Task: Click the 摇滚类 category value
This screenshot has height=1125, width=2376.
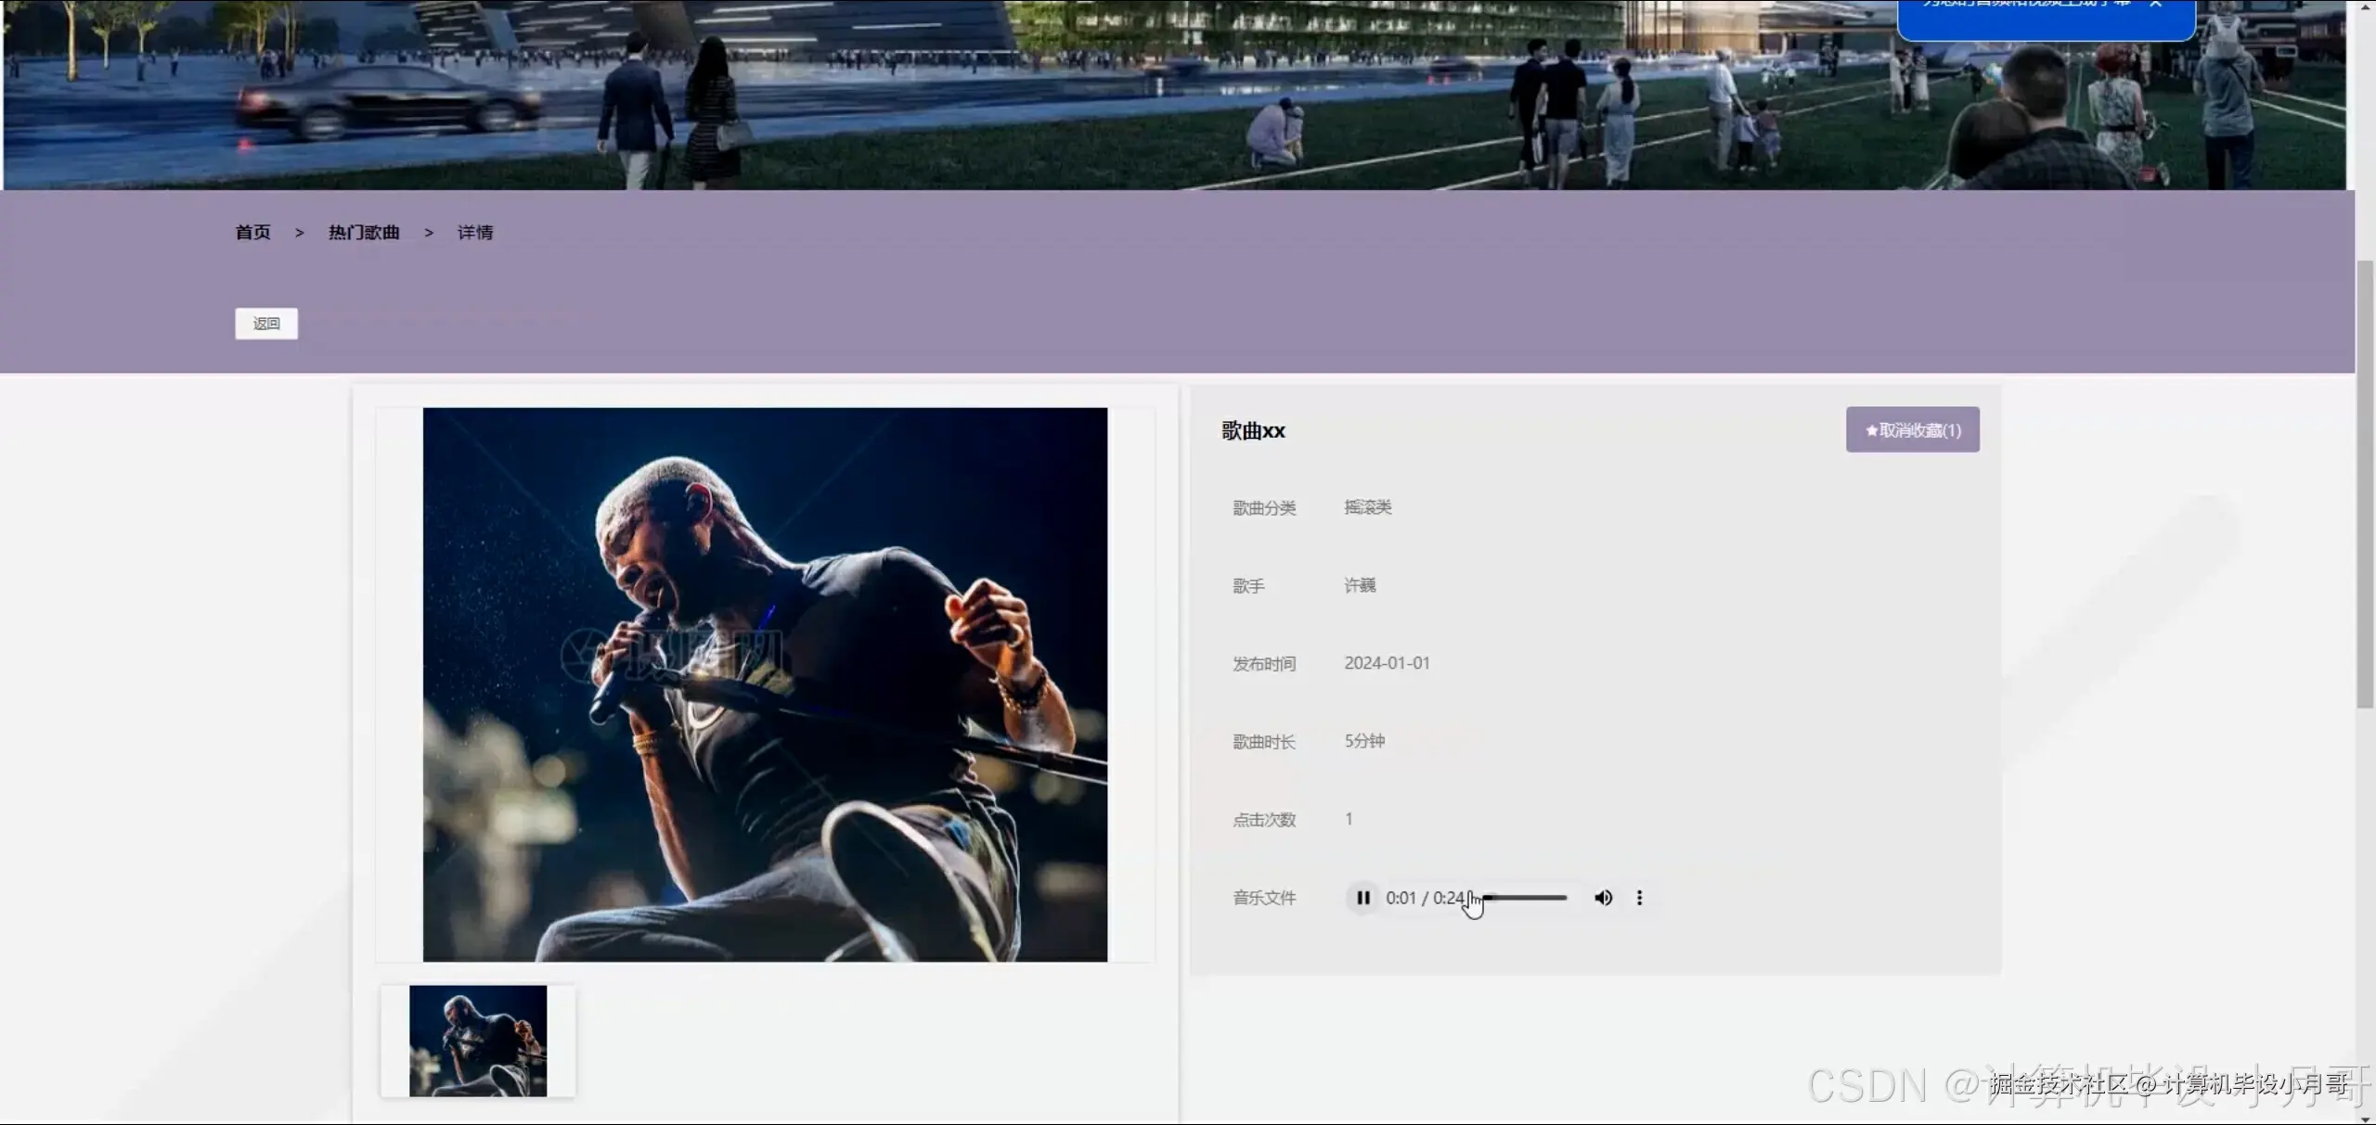Action: [1368, 507]
